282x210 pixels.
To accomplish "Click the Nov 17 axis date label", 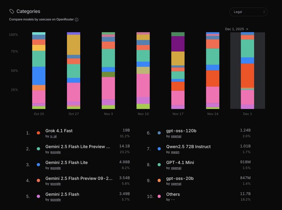I will [x=178, y=114].
